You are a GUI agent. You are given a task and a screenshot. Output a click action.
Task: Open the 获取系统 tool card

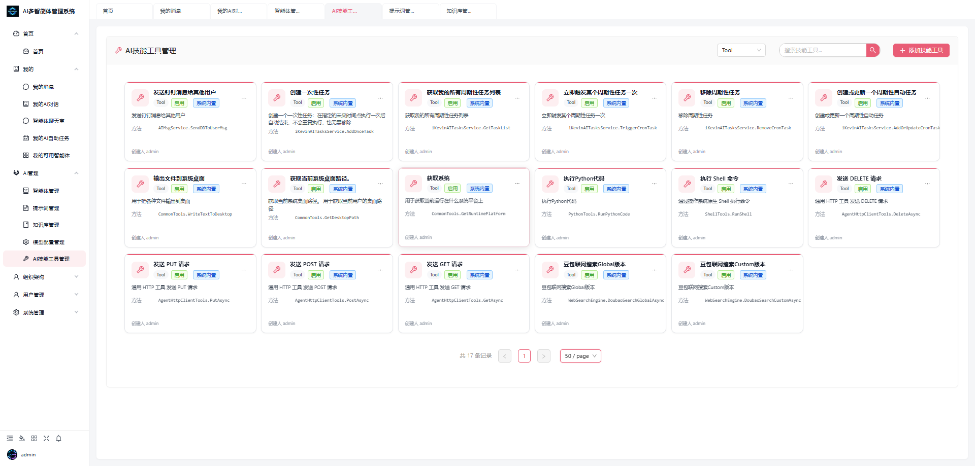464,207
